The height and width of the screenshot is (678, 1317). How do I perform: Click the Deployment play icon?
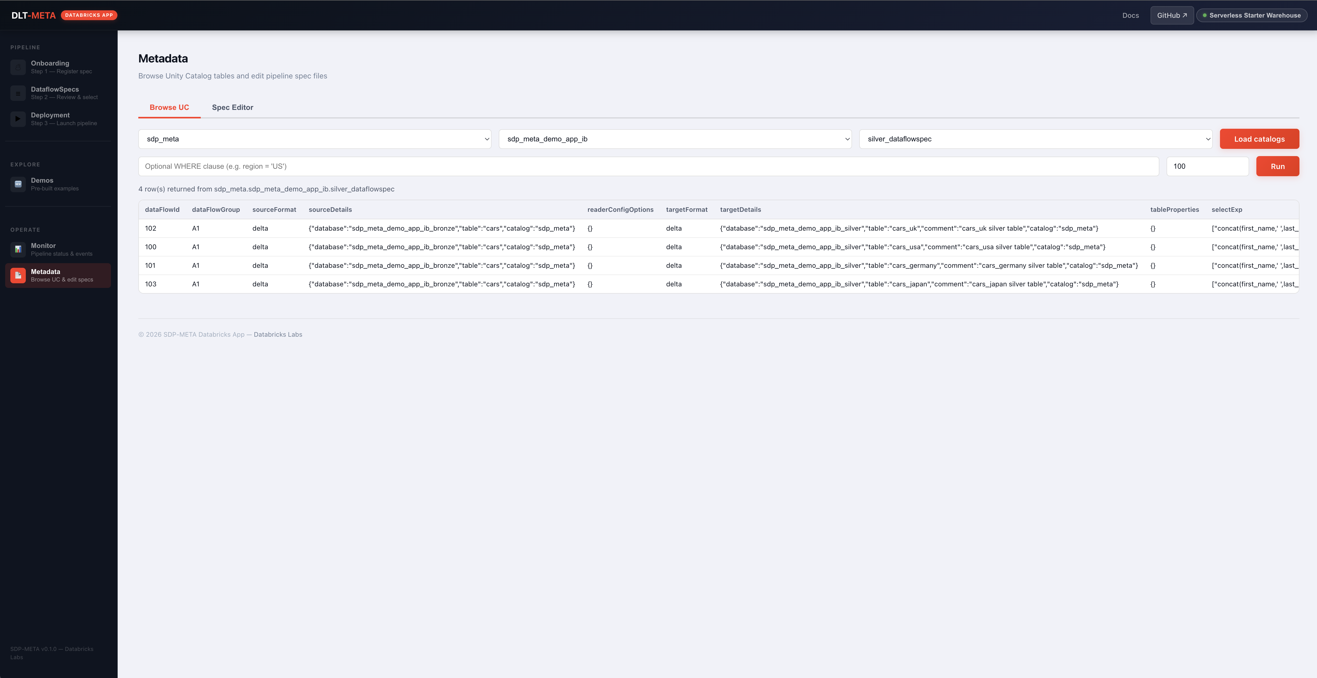tap(18, 119)
